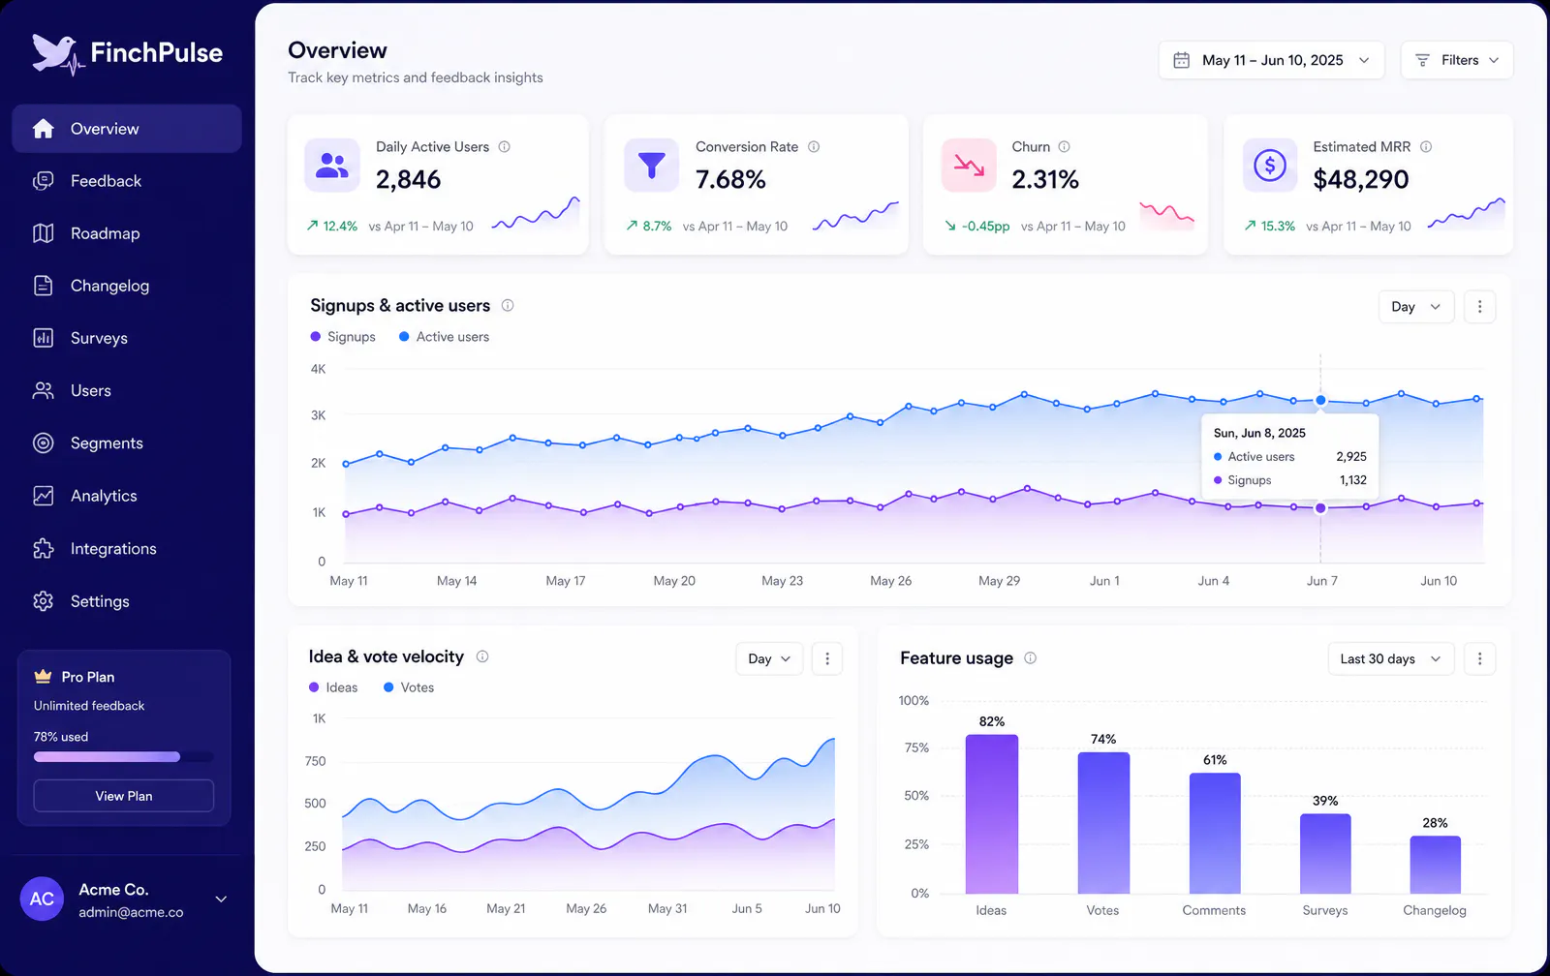Image resolution: width=1550 pixels, height=976 pixels.
Task: Click info icon beside Idea & vote velocity
Action: (481, 656)
